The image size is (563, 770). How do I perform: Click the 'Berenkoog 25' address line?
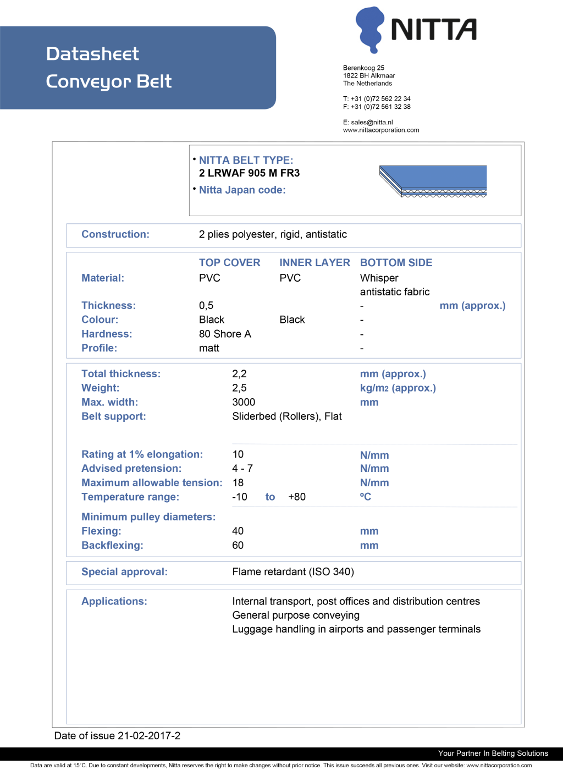coord(363,68)
